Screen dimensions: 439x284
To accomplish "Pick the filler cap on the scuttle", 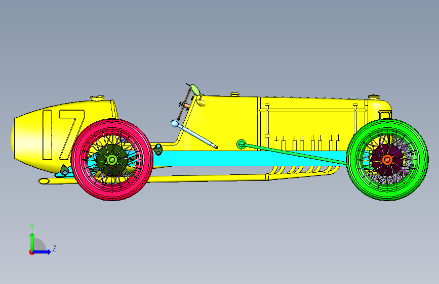I will [234, 94].
